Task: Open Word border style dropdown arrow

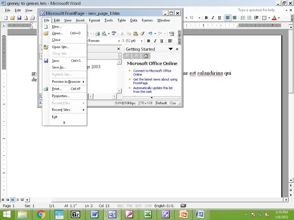Action: 269,18
